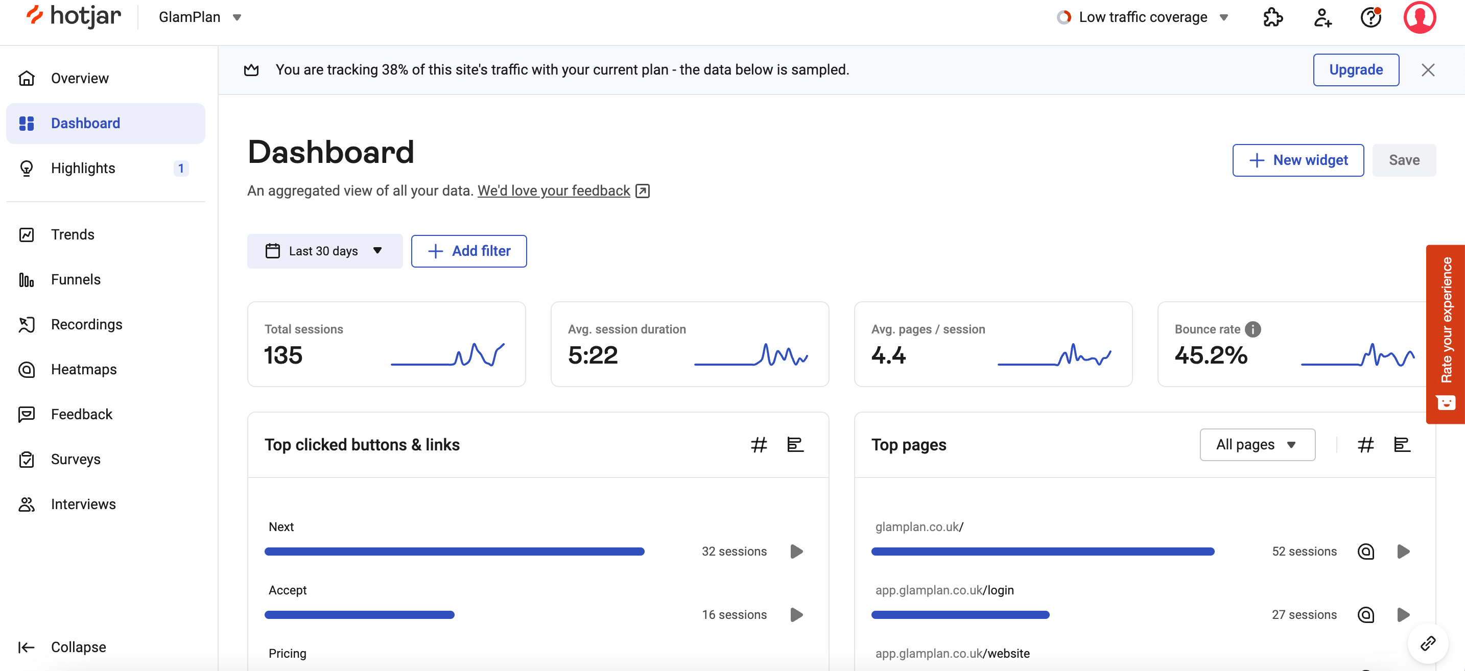The width and height of the screenshot is (1465, 671).
Task: Play recordings for Next button clicks
Action: pos(796,551)
